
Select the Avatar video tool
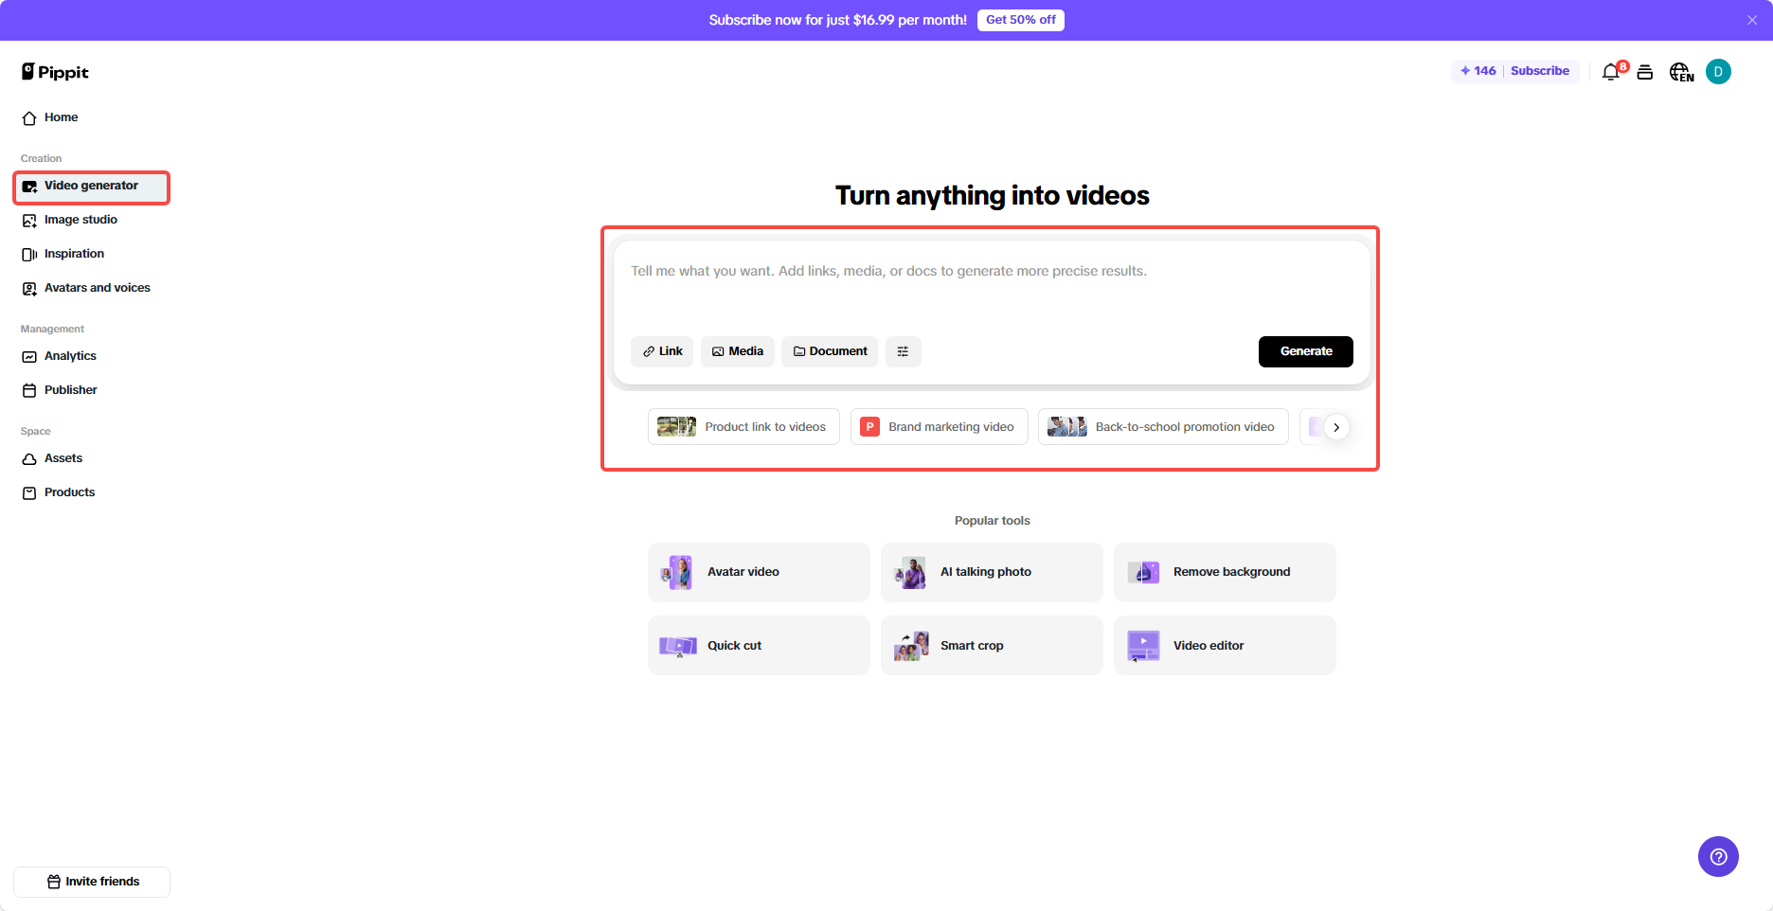[x=758, y=571]
